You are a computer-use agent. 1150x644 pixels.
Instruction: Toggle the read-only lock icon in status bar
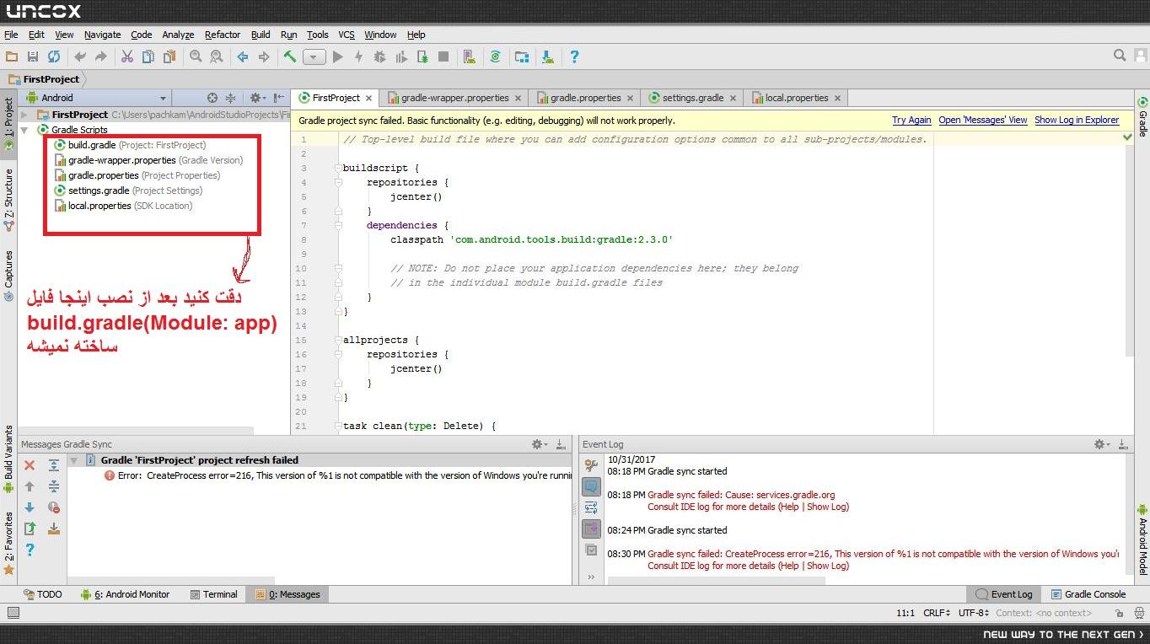1119,614
